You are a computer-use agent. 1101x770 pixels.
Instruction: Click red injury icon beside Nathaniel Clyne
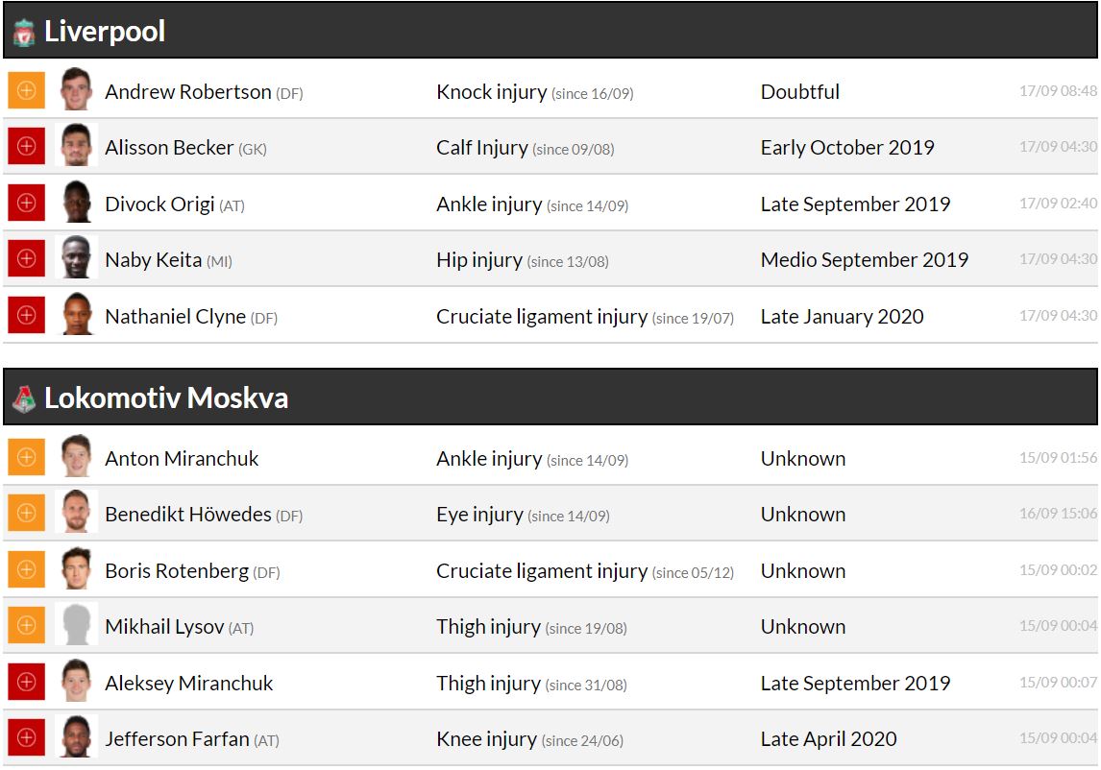point(26,316)
